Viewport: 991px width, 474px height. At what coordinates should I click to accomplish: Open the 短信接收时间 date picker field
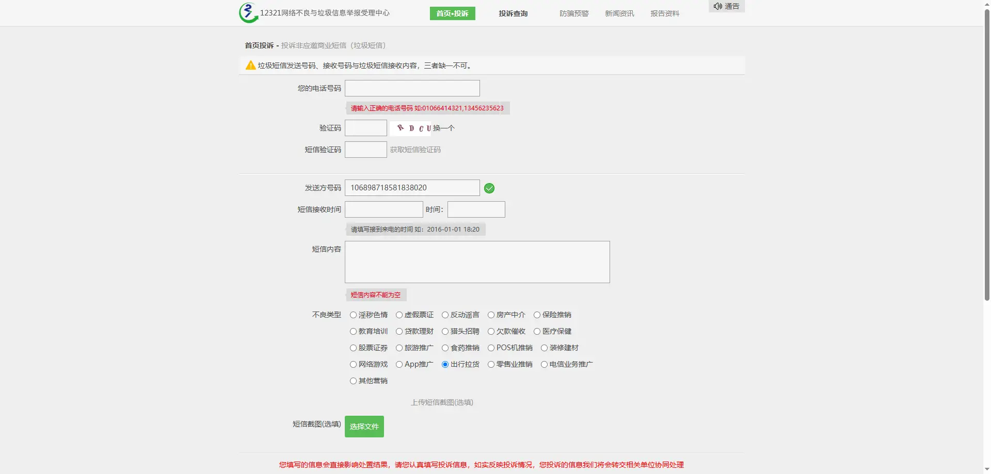383,209
